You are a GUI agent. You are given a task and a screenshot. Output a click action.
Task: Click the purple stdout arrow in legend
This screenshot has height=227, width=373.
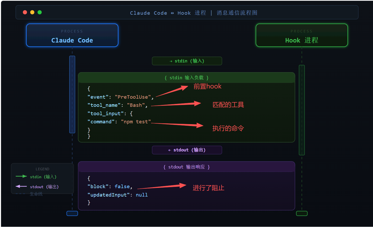(21, 186)
